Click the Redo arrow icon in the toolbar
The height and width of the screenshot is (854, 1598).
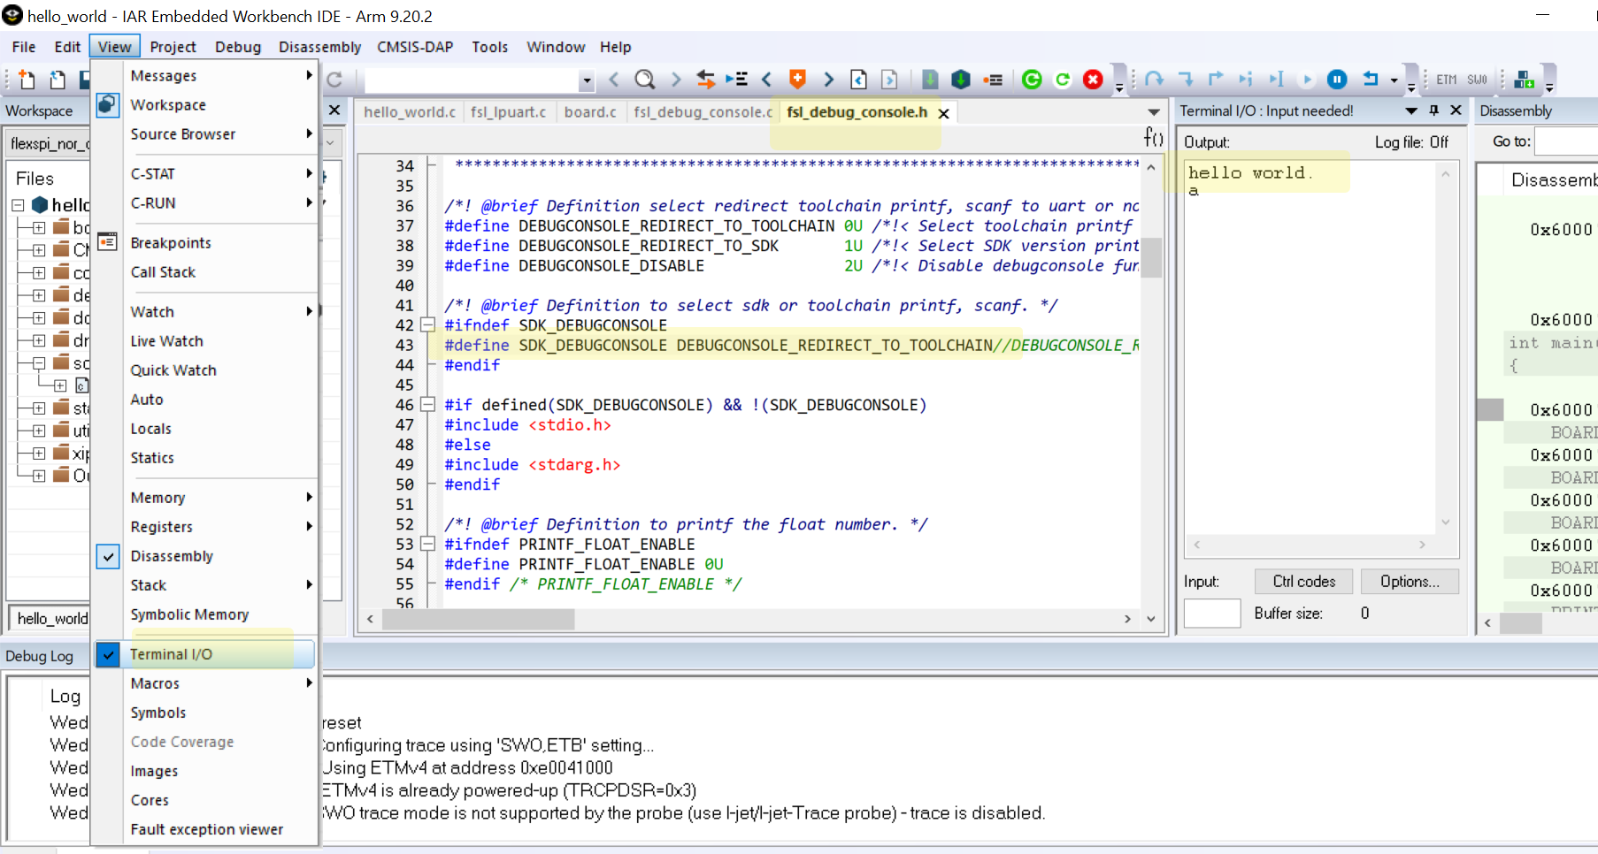point(334,80)
